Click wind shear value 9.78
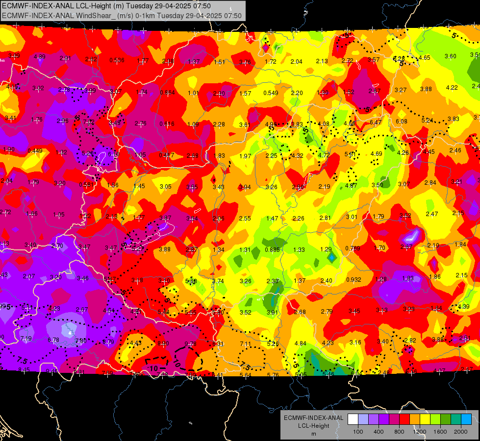The width and height of the screenshot is (480, 441). (190, 344)
